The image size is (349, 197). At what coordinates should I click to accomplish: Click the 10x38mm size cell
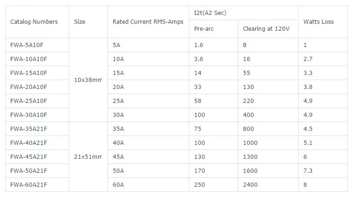point(88,80)
